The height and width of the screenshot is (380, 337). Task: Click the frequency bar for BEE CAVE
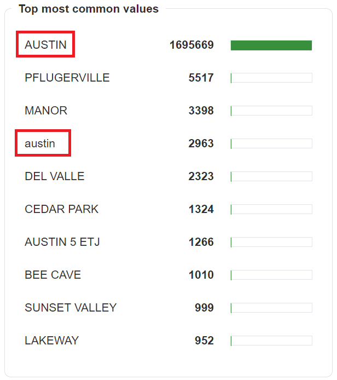point(271,275)
